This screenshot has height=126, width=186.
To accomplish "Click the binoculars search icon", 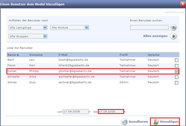I will click(x=173, y=28).
